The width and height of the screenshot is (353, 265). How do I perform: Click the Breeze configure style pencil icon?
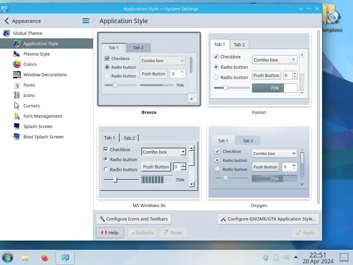point(192,98)
